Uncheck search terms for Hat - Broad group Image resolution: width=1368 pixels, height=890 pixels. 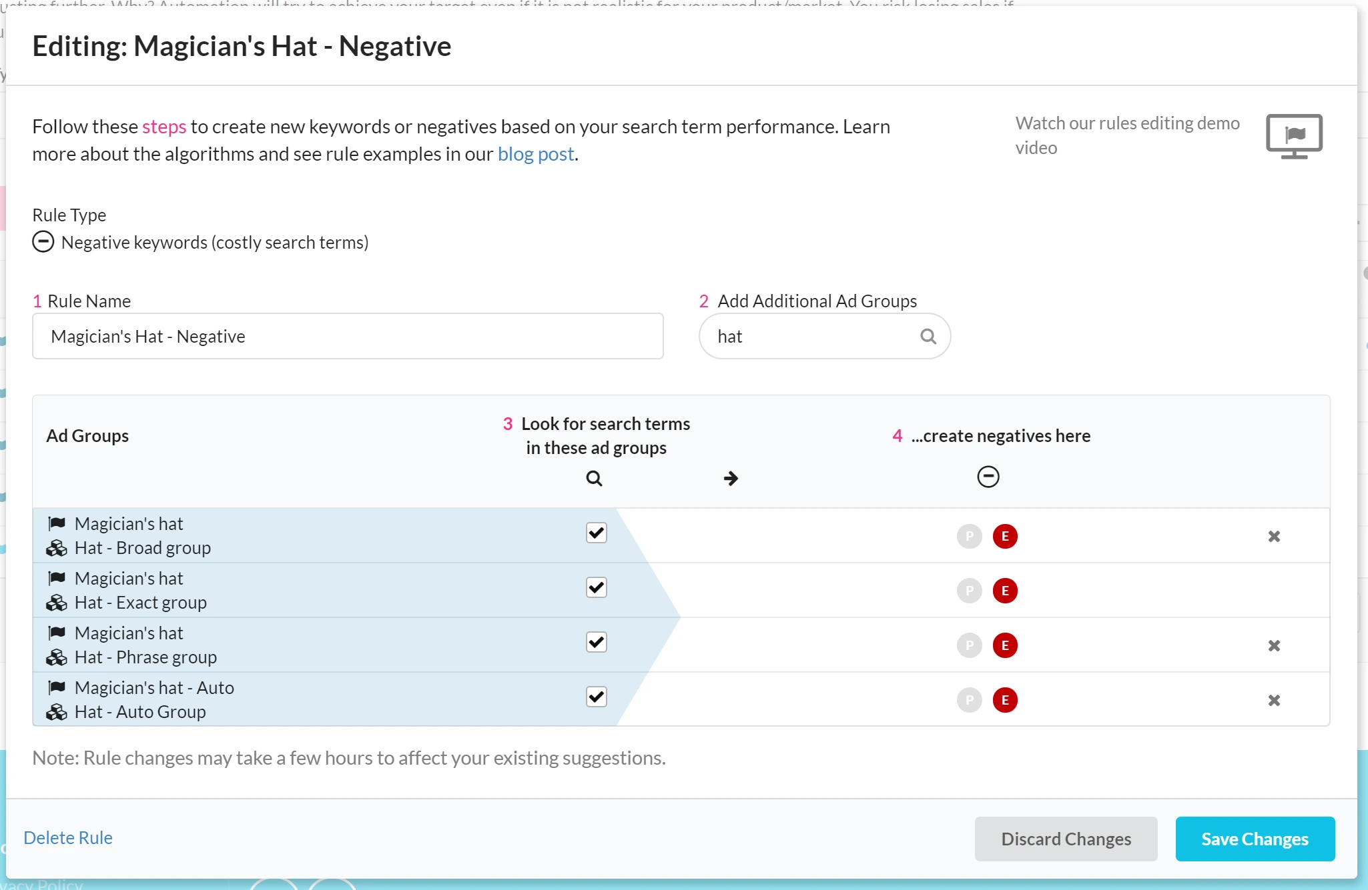(596, 533)
